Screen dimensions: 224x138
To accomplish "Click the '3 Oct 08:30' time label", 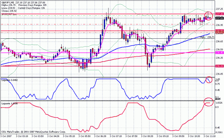I will pyautogui.click(x=147, y=136).
